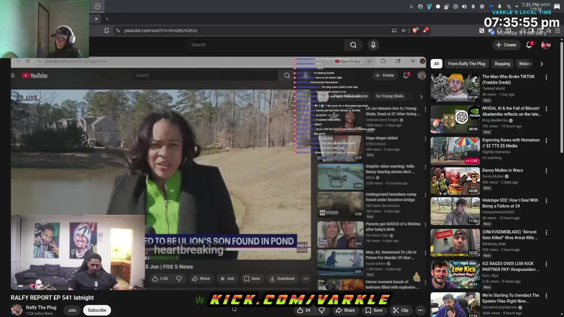
Task: Open options for Almost Get Killed video
Action: click(x=546, y=232)
